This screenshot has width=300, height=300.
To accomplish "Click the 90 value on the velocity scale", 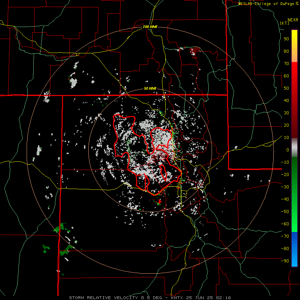I will (286, 39).
